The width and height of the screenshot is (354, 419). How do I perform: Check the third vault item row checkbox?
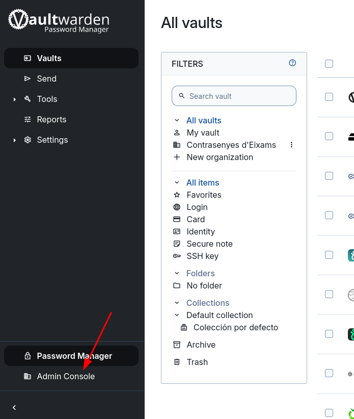pos(329,176)
